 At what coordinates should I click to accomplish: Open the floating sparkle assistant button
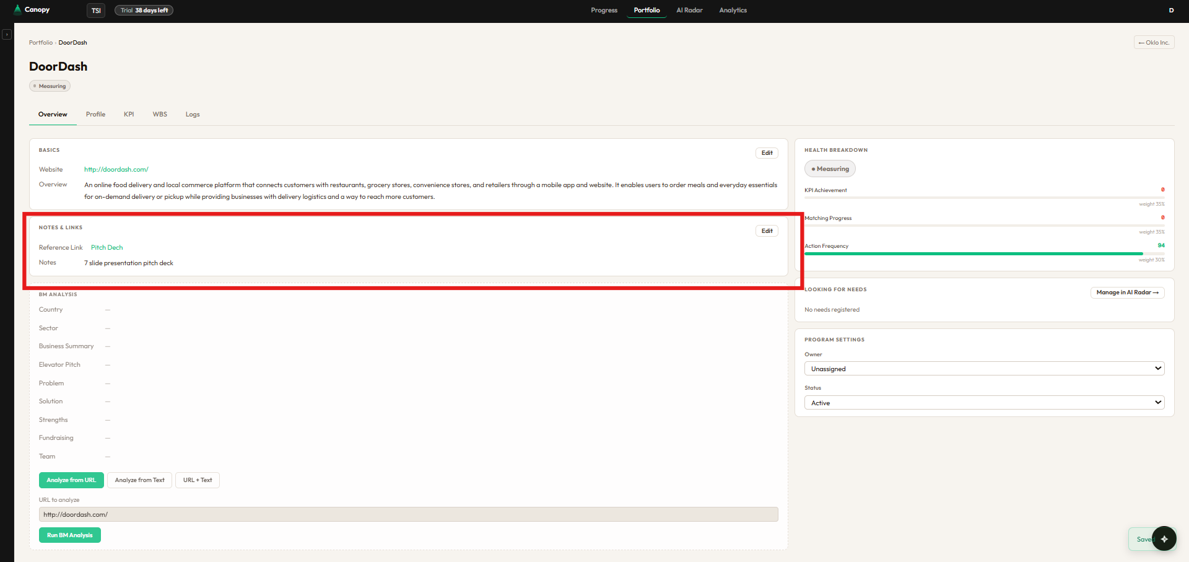[1164, 538]
